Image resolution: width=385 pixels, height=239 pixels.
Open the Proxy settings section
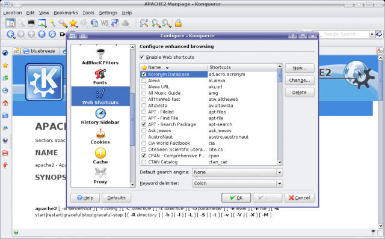pyautogui.click(x=100, y=176)
